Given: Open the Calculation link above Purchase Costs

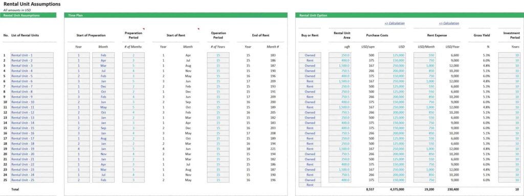Looking at the screenshot, I should point(395,23).
